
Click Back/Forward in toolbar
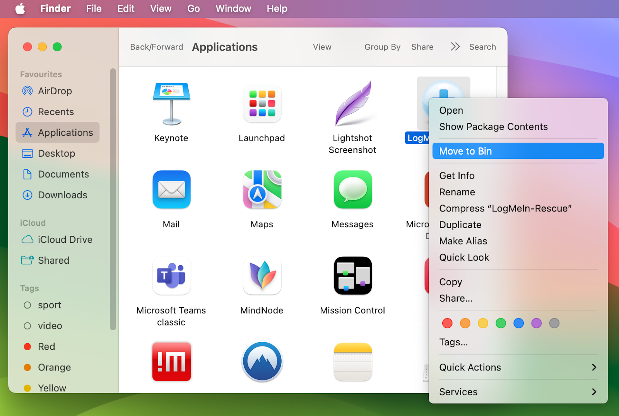(157, 47)
